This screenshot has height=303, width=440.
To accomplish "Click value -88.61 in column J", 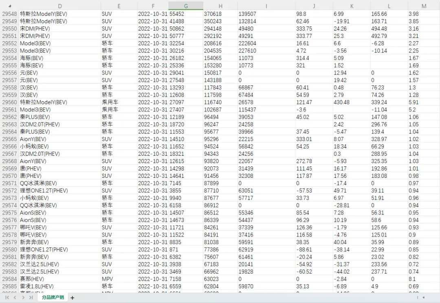I will pyautogui.click(x=304, y=249).
